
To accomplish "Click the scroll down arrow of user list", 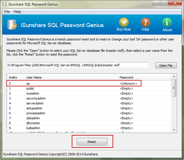I will pyautogui.click(x=174, y=129).
